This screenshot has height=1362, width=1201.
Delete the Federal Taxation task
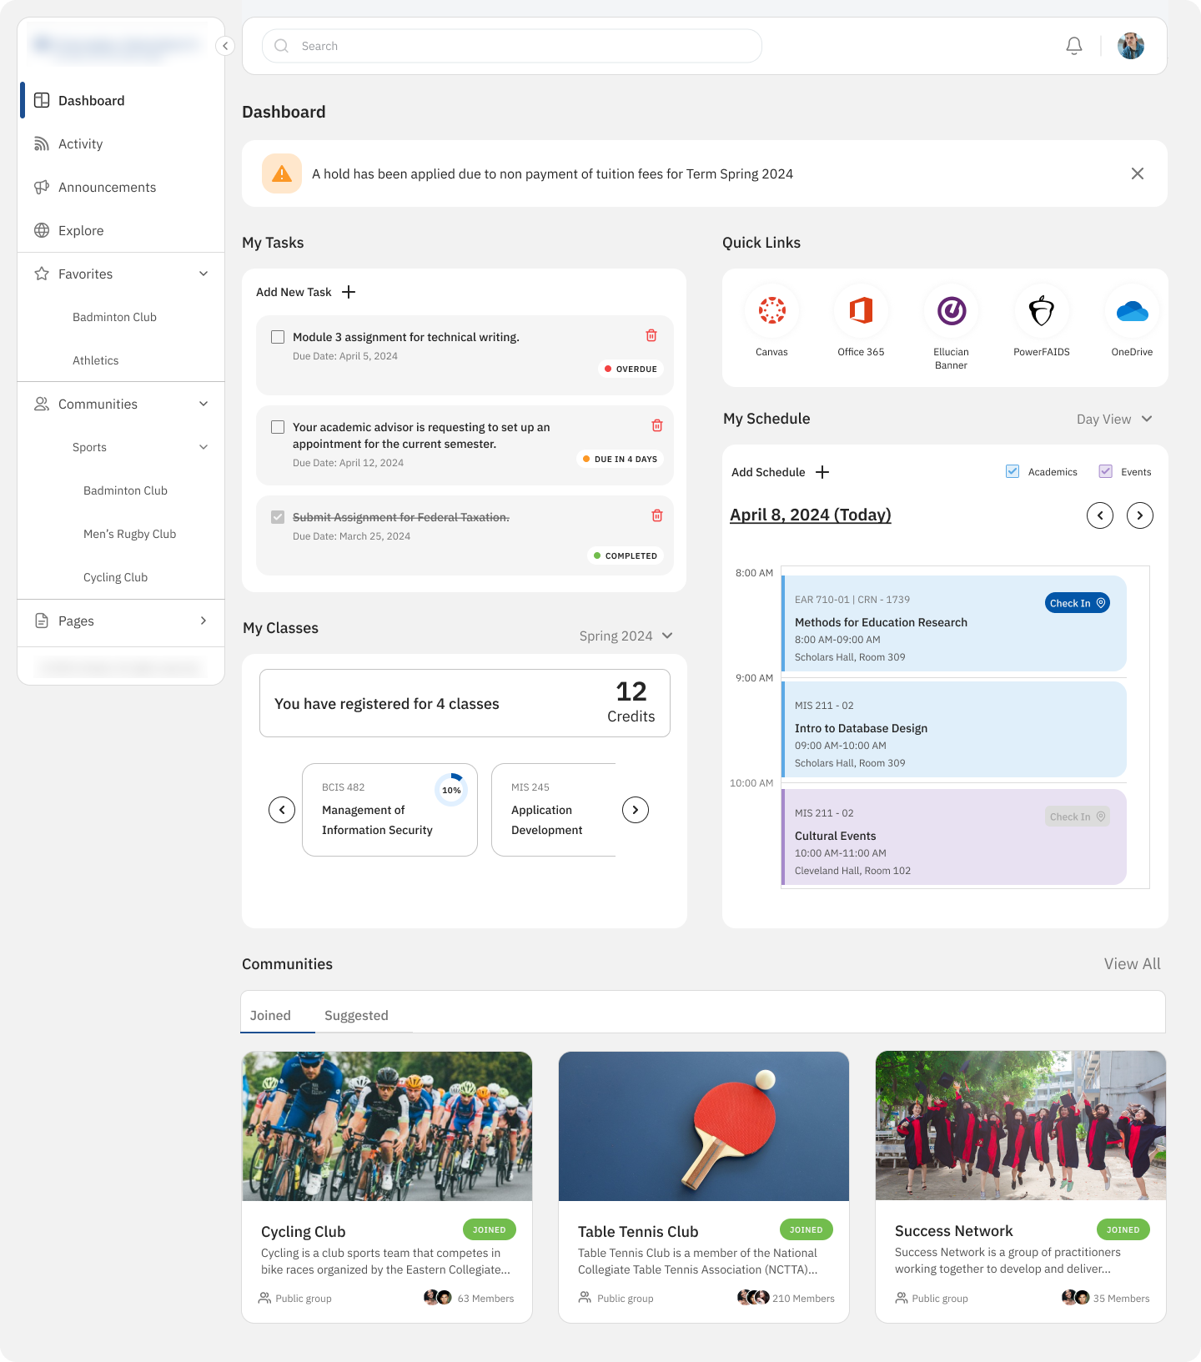[657, 515]
